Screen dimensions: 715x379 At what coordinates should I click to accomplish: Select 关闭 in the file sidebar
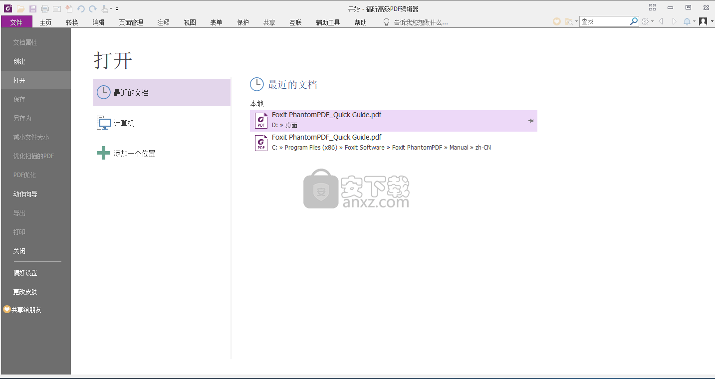[x=36, y=251]
